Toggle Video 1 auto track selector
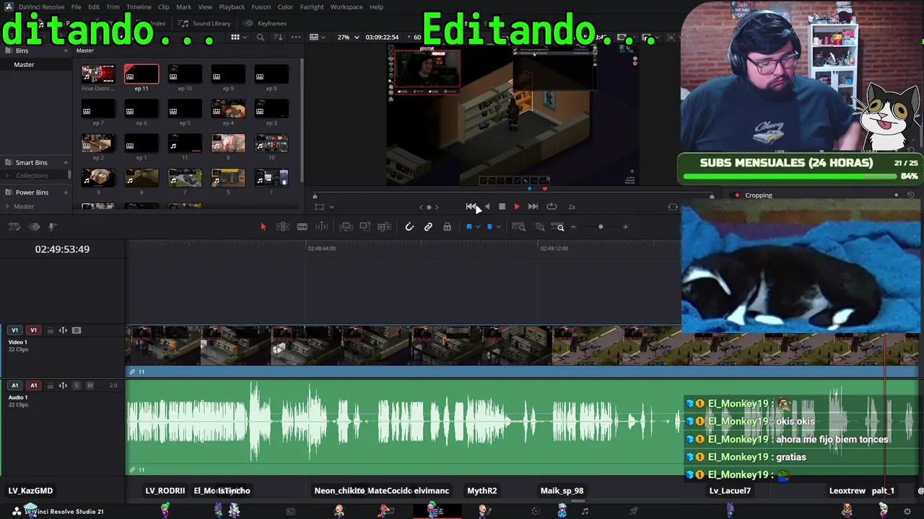The image size is (924, 519). pyautogui.click(x=63, y=330)
